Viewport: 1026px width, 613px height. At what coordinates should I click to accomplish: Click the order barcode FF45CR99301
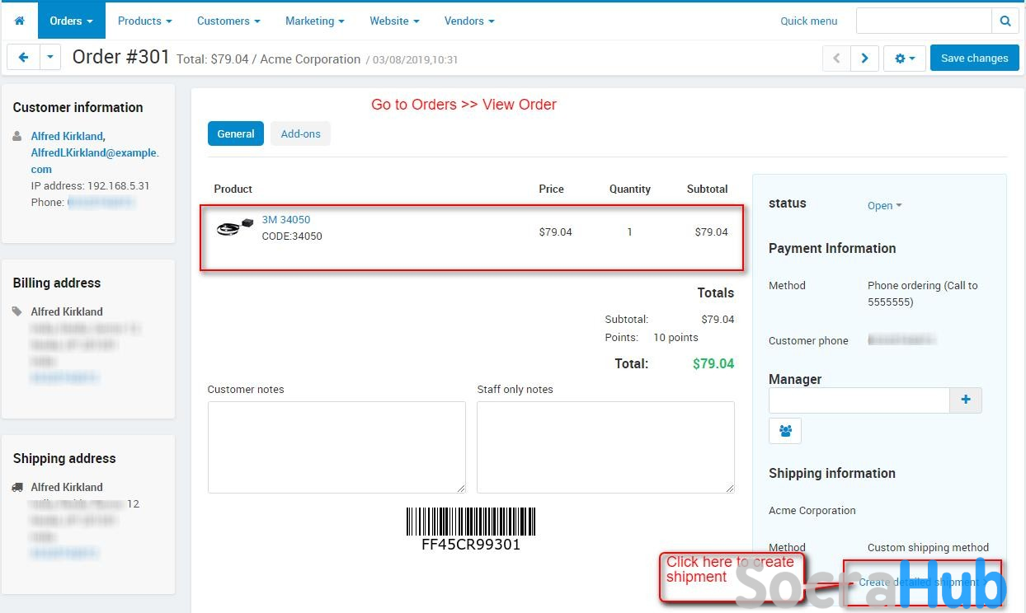coord(471,529)
